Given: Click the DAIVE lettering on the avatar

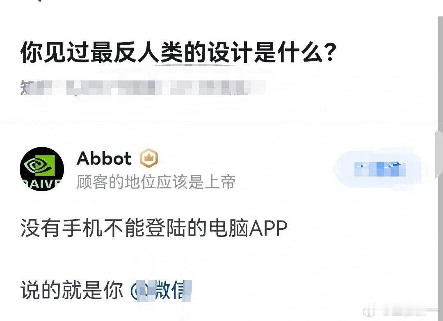Looking at the screenshot, I should pos(42,184).
